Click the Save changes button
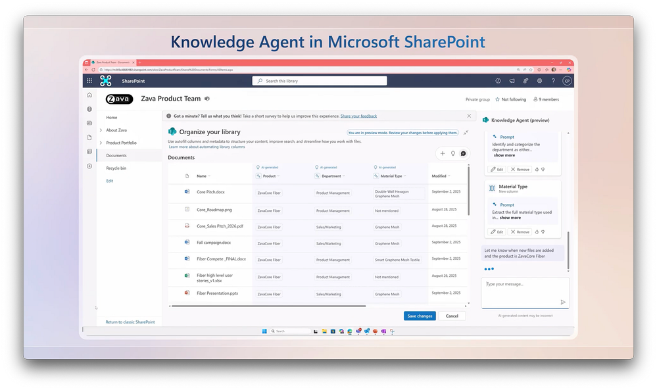 (x=420, y=316)
